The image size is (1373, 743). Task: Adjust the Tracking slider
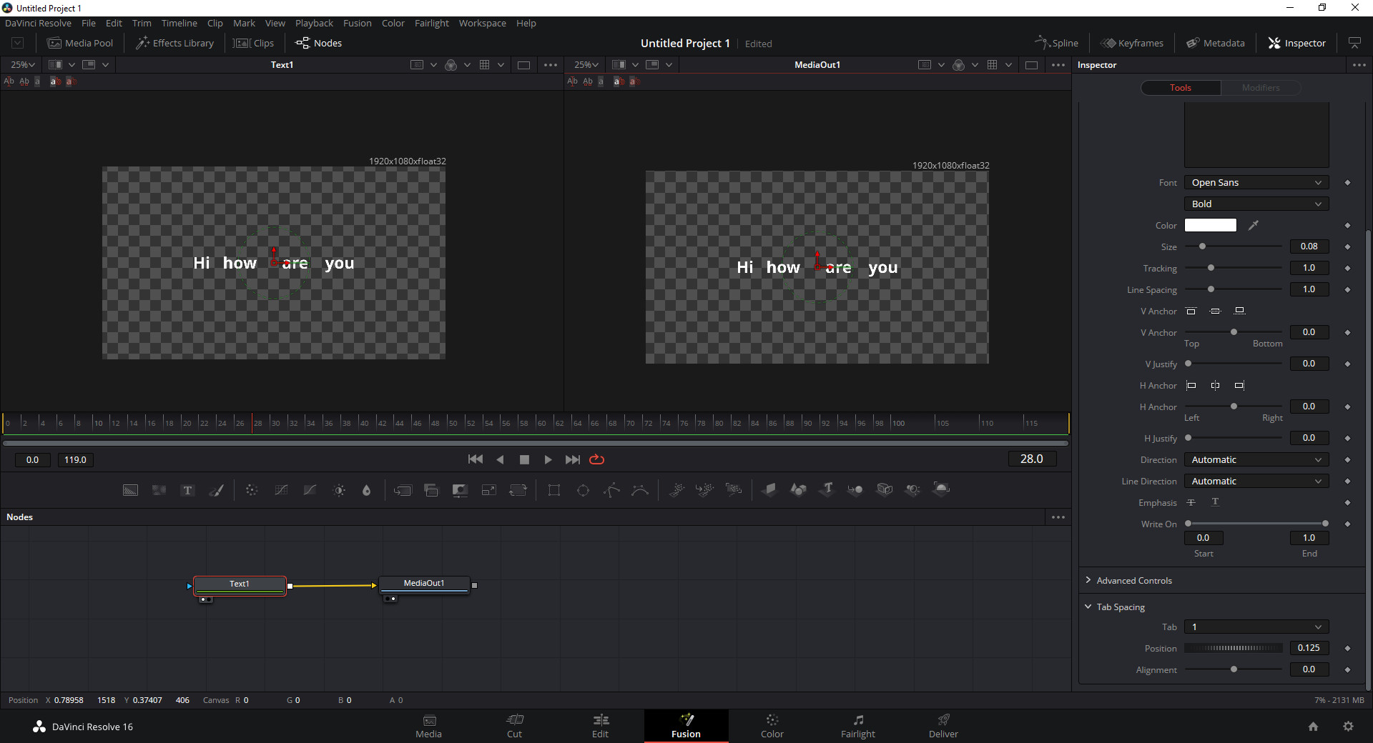(1234, 268)
